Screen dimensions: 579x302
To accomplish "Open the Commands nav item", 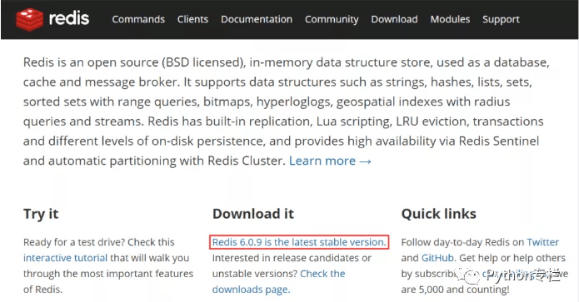I will (x=138, y=19).
